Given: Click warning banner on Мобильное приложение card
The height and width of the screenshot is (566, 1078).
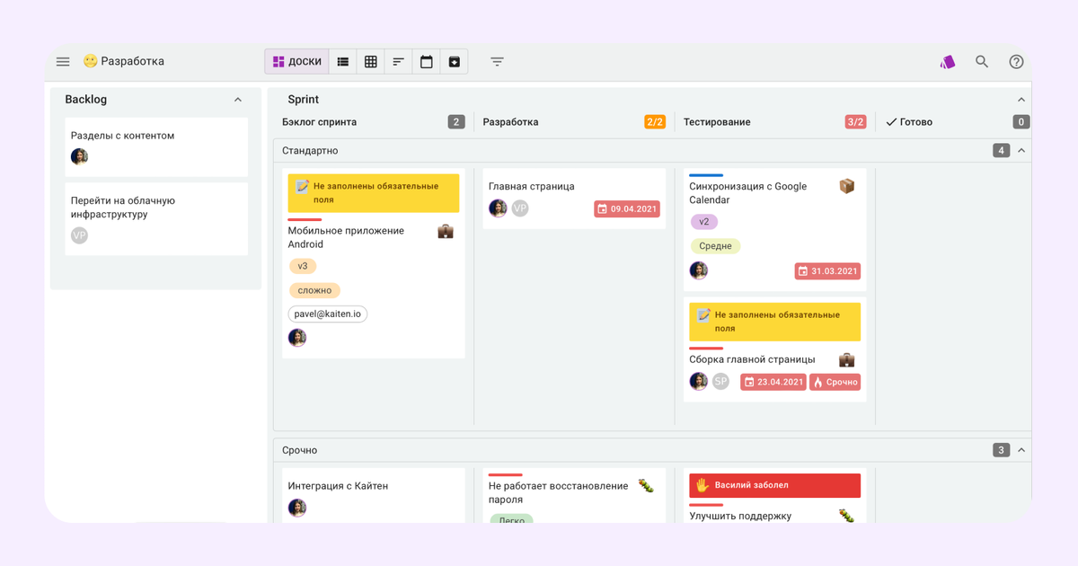Looking at the screenshot, I should point(374,193).
